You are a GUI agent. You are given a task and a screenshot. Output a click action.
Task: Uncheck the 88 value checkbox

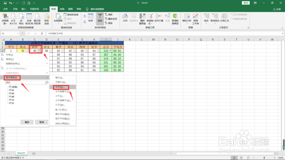coord(10,97)
